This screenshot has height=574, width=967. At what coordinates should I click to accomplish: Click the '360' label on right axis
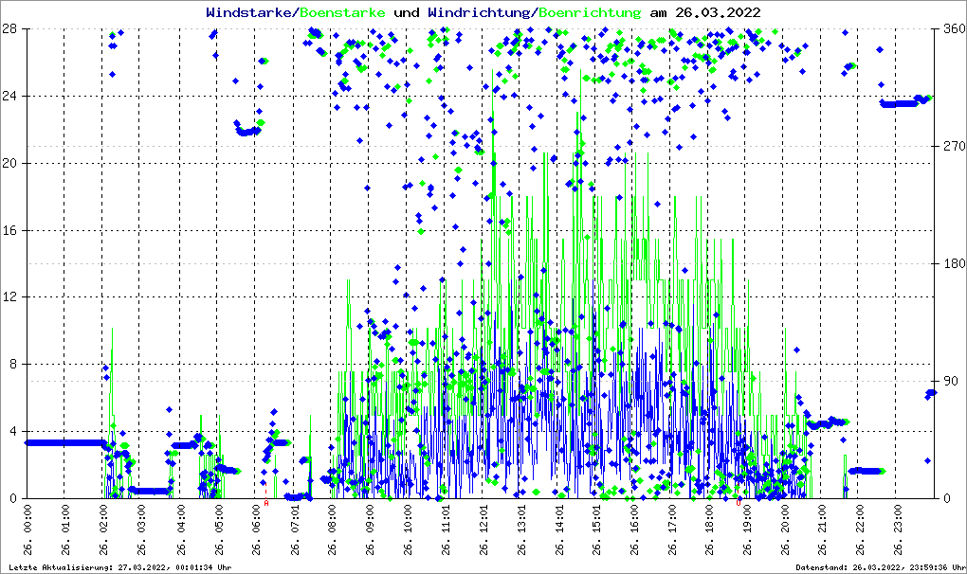pos(951,29)
